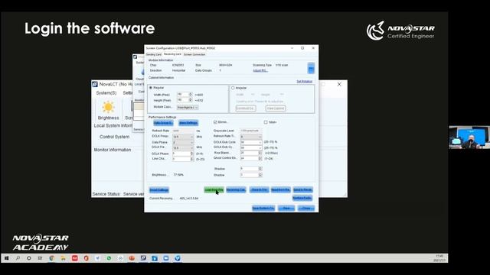Open DCLK Duty Cycle dropdown
490x275 pixels.
click(250, 142)
